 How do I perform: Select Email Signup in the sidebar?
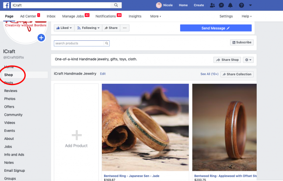[x=14, y=170]
